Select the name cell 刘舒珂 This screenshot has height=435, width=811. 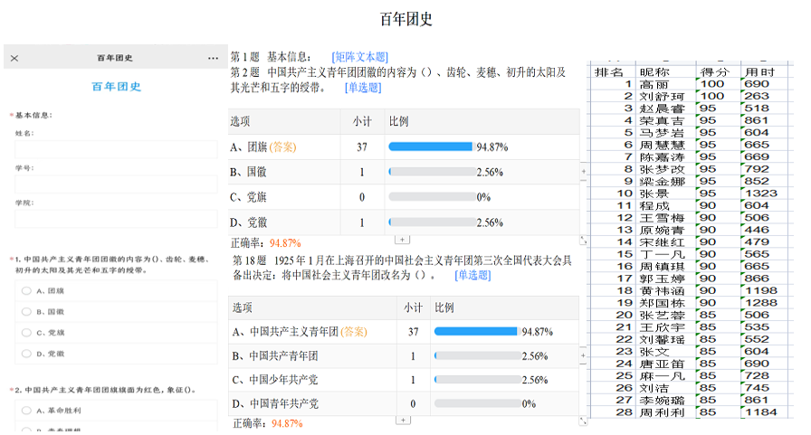point(665,96)
